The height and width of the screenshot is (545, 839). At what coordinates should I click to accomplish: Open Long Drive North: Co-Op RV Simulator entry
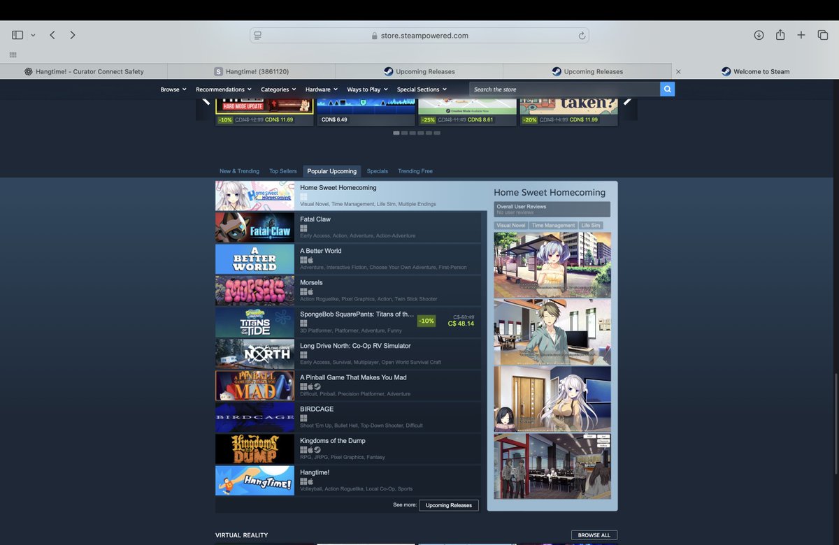coord(348,354)
